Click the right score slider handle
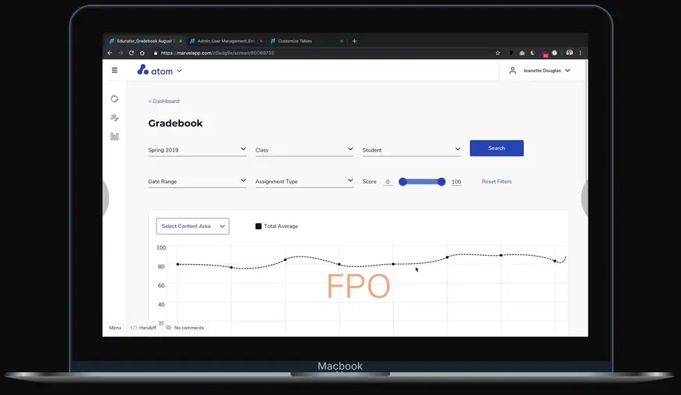This screenshot has height=395, width=681. pos(441,182)
